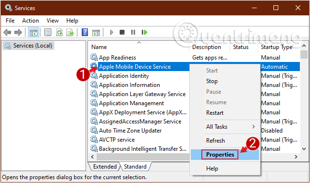
Task: Choose Restart in the context menu
Action: 225,113
